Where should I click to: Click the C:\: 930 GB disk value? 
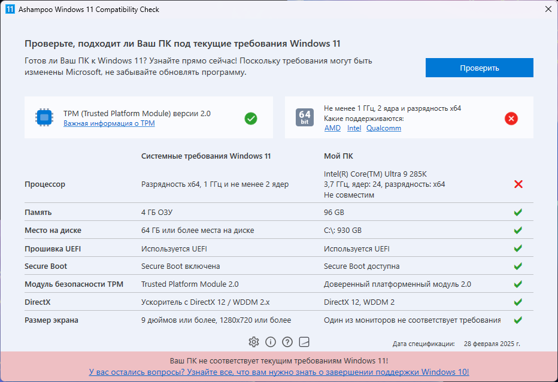342,231
